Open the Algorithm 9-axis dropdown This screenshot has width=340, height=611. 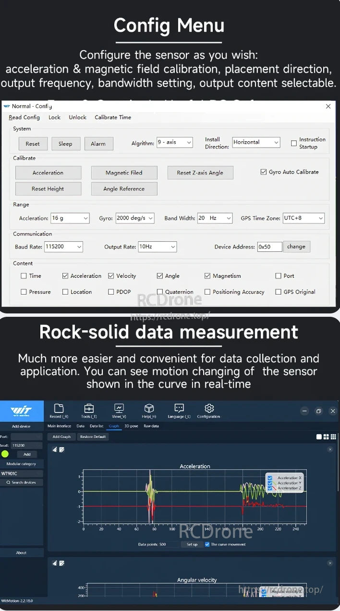(174, 142)
